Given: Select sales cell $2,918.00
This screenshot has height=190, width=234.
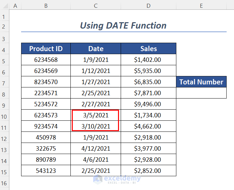Looking at the screenshot, I should [x=149, y=137].
